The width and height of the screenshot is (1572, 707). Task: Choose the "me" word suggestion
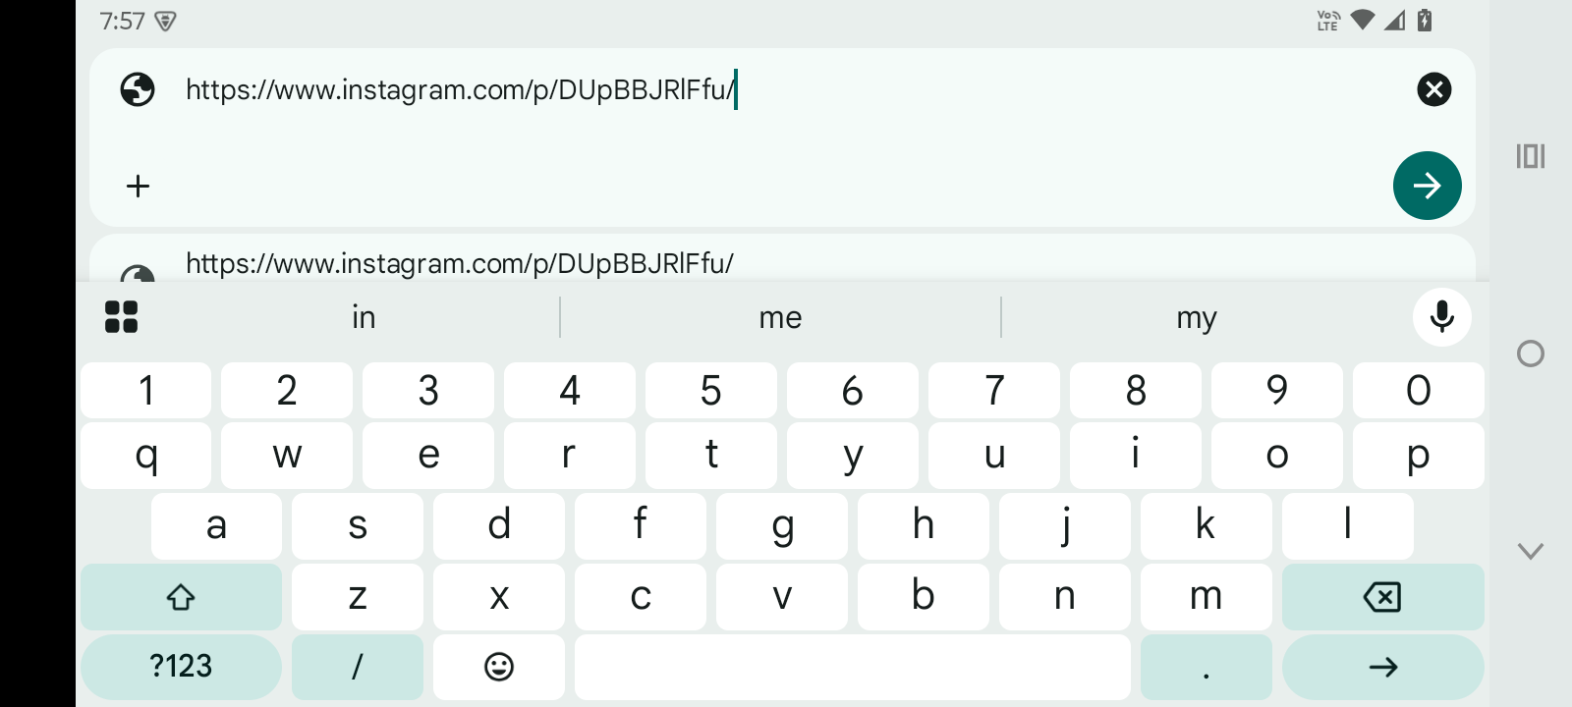(x=780, y=317)
